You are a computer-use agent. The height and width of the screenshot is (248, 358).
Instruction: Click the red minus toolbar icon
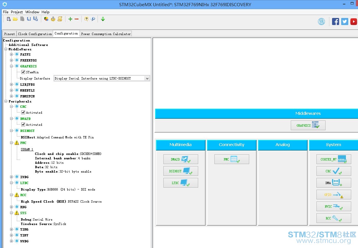click(x=77, y=19)
